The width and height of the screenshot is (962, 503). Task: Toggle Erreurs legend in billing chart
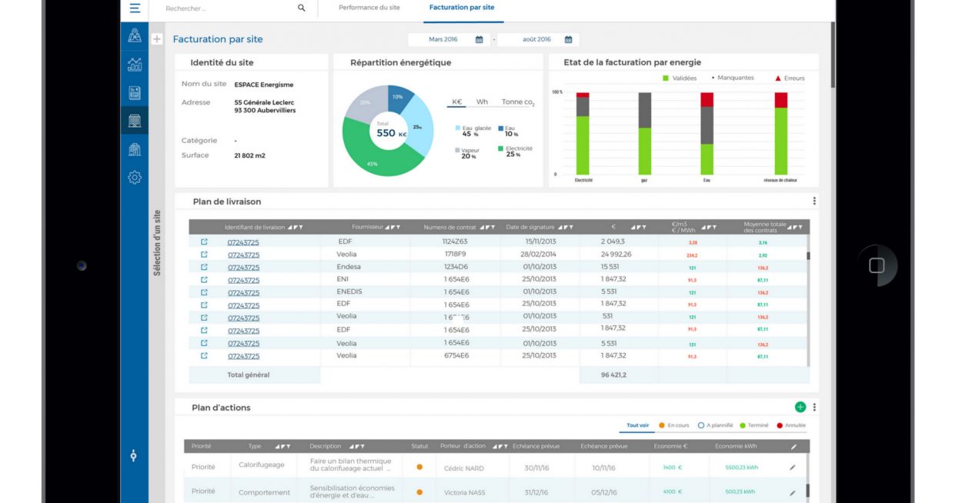(x=790, y=78)
